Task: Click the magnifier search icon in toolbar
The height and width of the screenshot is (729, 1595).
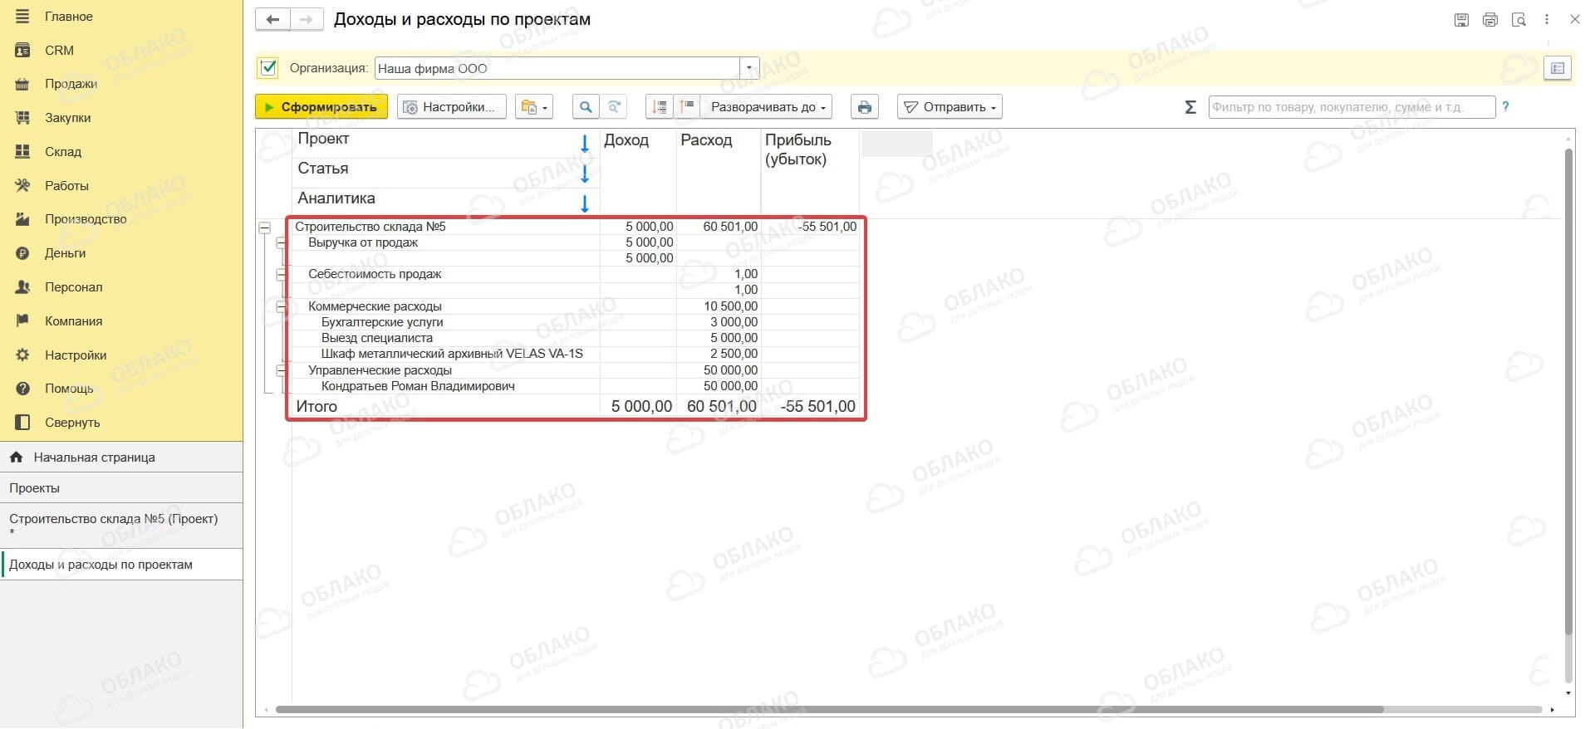Action: tap(586, 107)
